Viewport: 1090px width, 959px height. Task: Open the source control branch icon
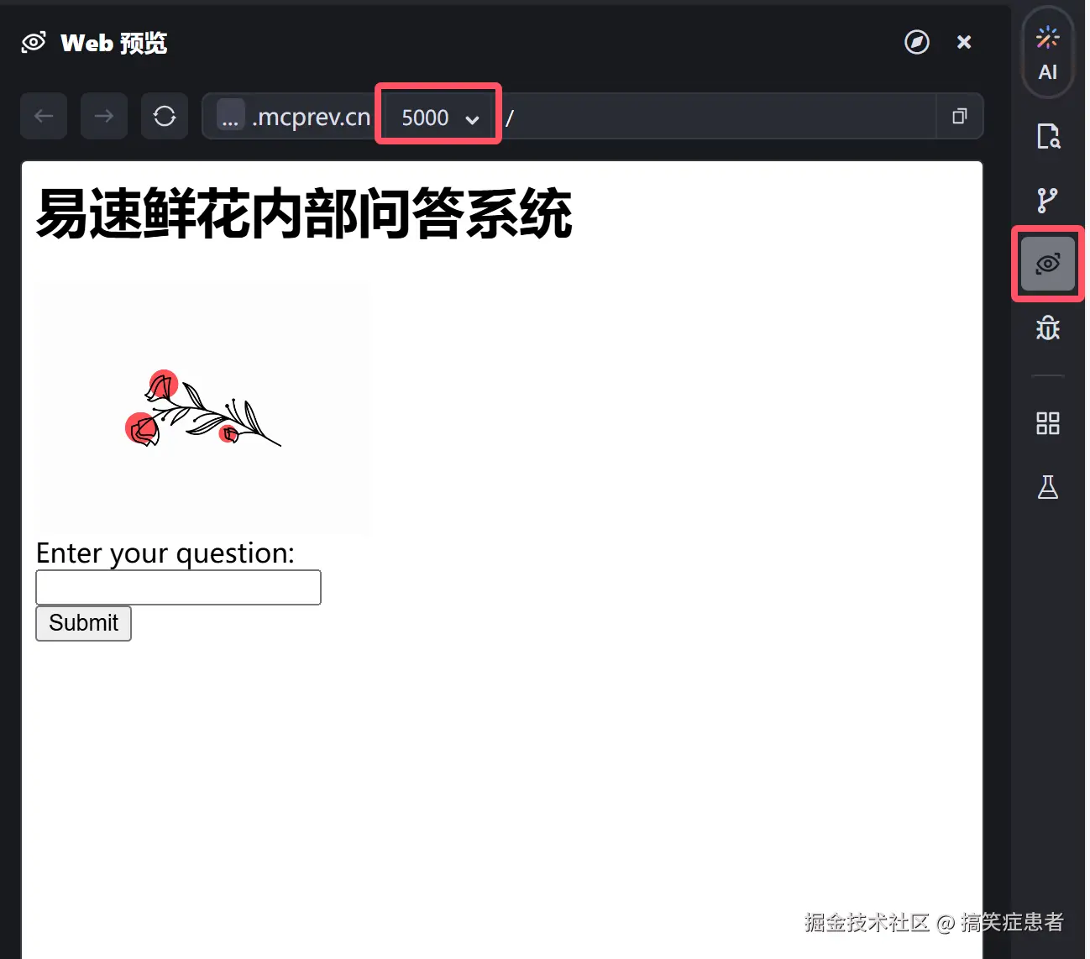coord(1048,200)
